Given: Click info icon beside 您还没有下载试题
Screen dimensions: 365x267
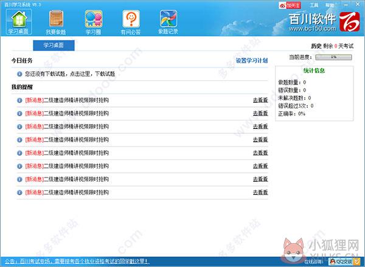Looking at the screenshot, I should tap(19, 74).
